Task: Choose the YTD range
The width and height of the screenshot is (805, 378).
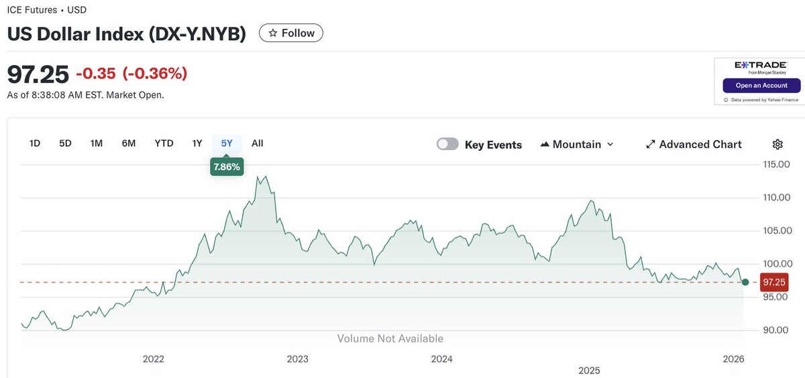Action: coord(164,143)
